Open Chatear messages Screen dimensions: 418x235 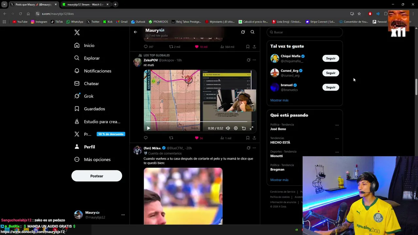click(87, 84)
